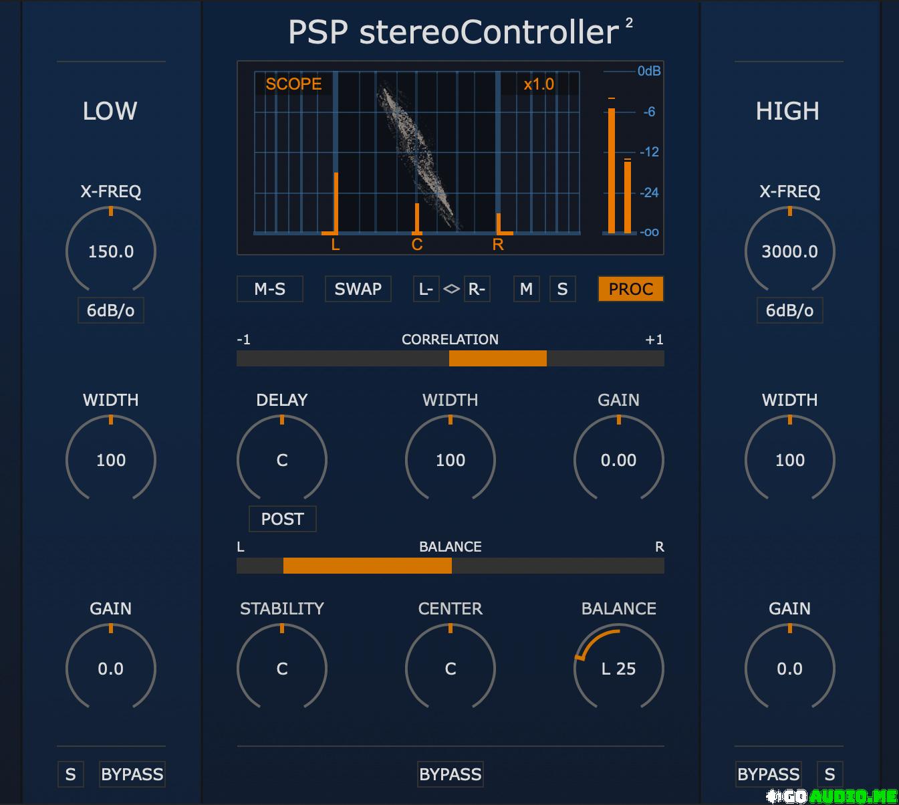
Task: Open the HIGH band 6dB/o slope selector
Action: (x=789, y=311)
